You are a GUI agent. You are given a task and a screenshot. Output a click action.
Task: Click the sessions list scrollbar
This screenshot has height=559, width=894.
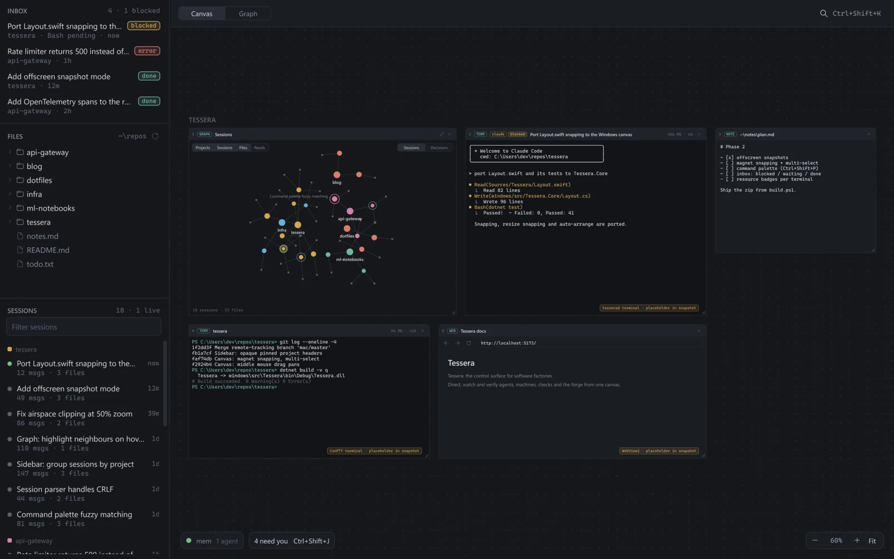(x=165, y=383)
